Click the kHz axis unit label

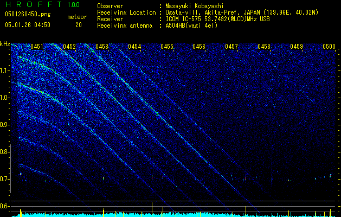tap(5, 44)
